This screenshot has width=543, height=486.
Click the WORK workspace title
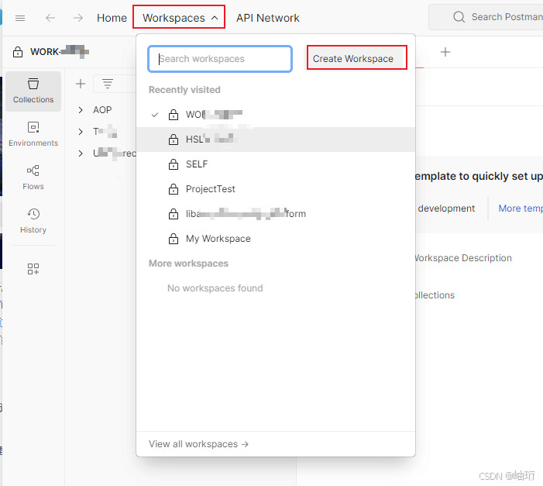pyautogui.click(x=60, y=52)
